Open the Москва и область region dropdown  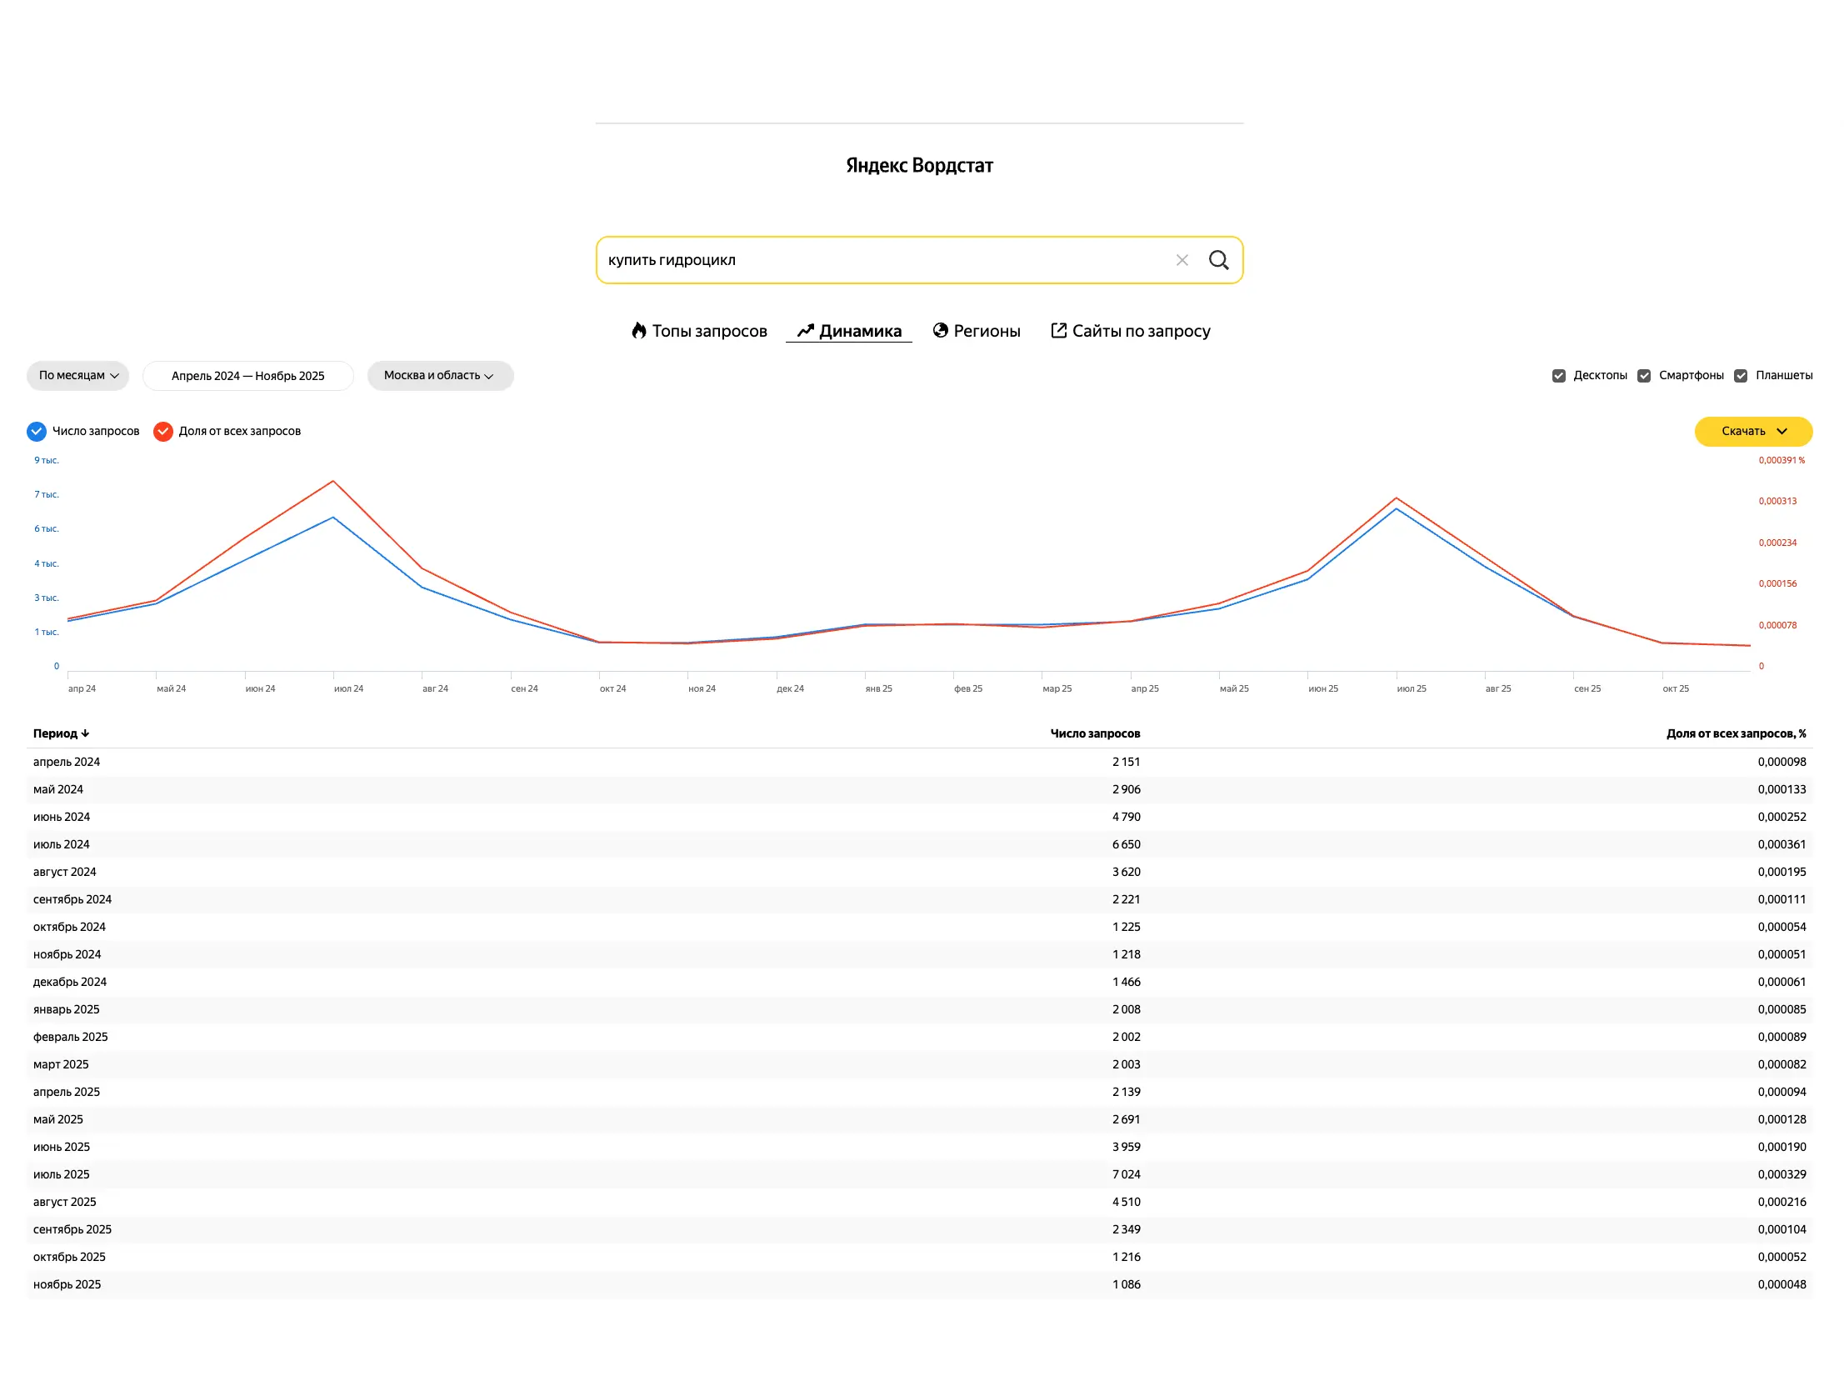(440, 376)
